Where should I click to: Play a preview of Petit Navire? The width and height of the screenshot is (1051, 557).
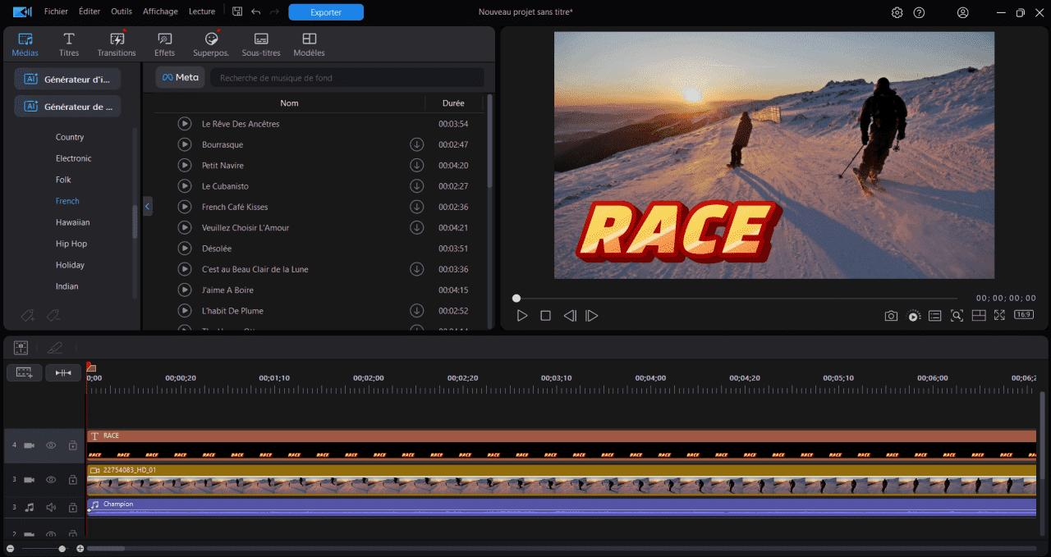(184, 165)
